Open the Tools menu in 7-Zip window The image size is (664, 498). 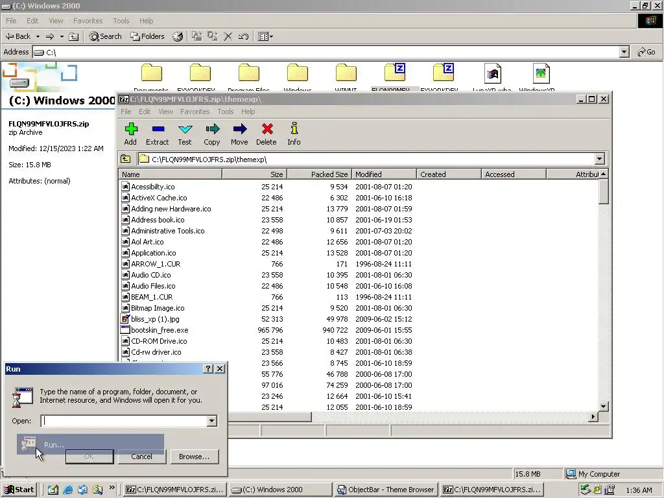(x=225, y=112)
